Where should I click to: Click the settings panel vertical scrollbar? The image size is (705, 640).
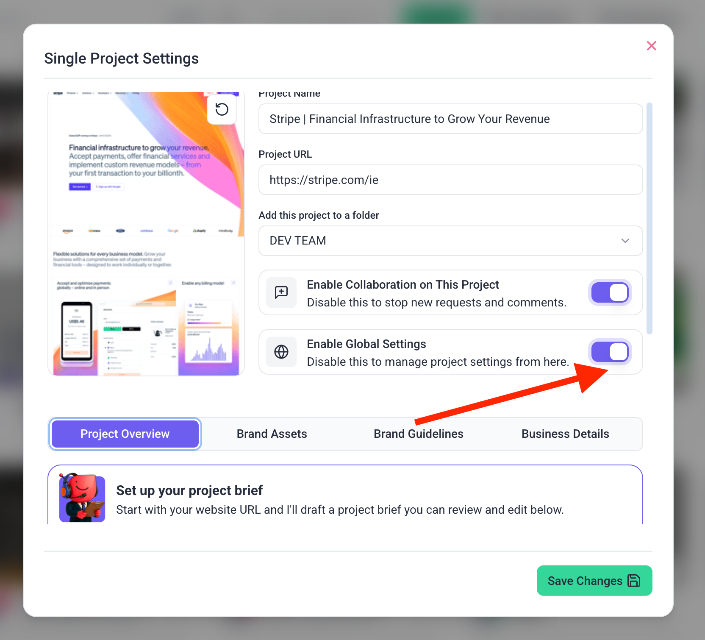[x=649, y=218]
